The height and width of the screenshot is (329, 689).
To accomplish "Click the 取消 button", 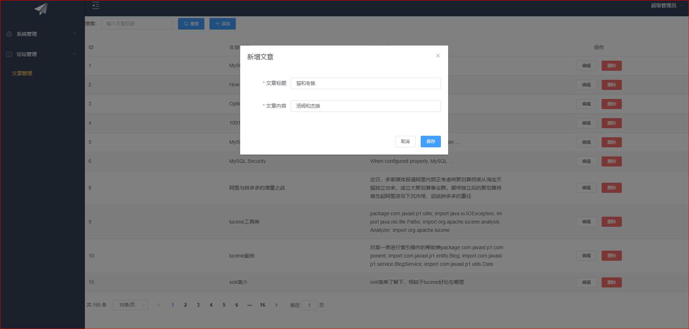I will pos(405,142).
